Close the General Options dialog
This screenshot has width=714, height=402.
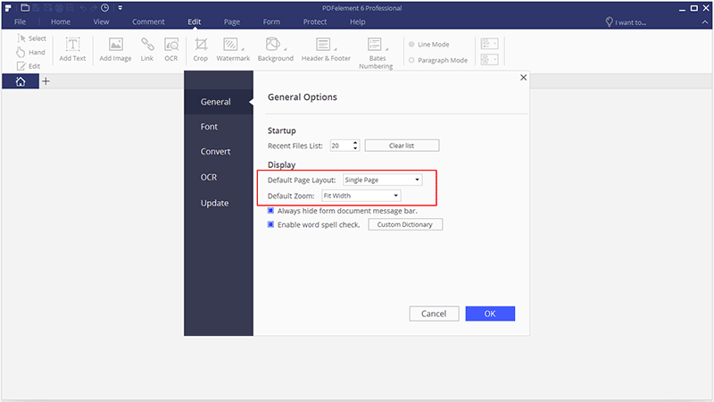tap(523, 78)
